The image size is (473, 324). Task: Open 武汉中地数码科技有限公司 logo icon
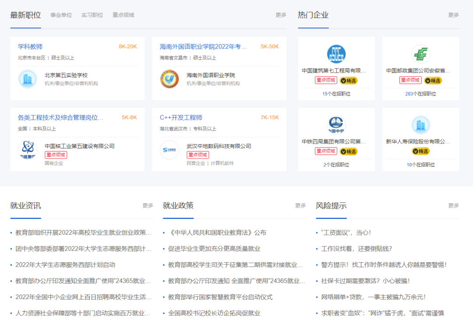point(169,150)
